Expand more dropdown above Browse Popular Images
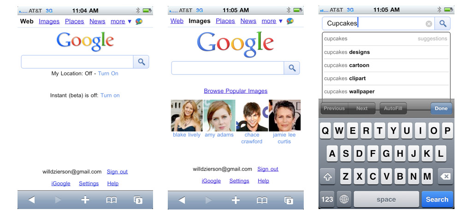The height and width of the screenshot is (215, 472). [272, 21]
